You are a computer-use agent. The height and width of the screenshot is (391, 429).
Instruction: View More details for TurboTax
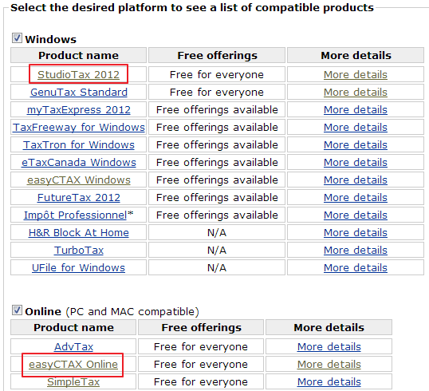356,250
